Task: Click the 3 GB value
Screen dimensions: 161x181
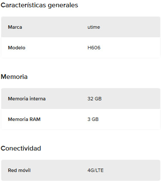Action: click(93, 119)
